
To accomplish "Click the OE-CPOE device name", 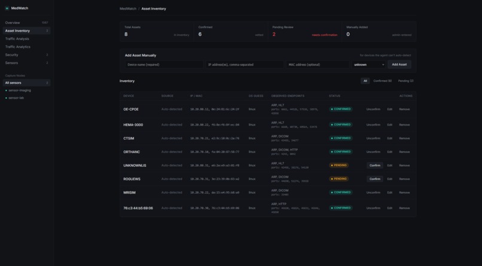I will (x=131, y=109).
